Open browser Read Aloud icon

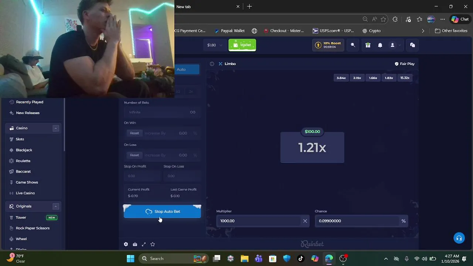point(374,19)
